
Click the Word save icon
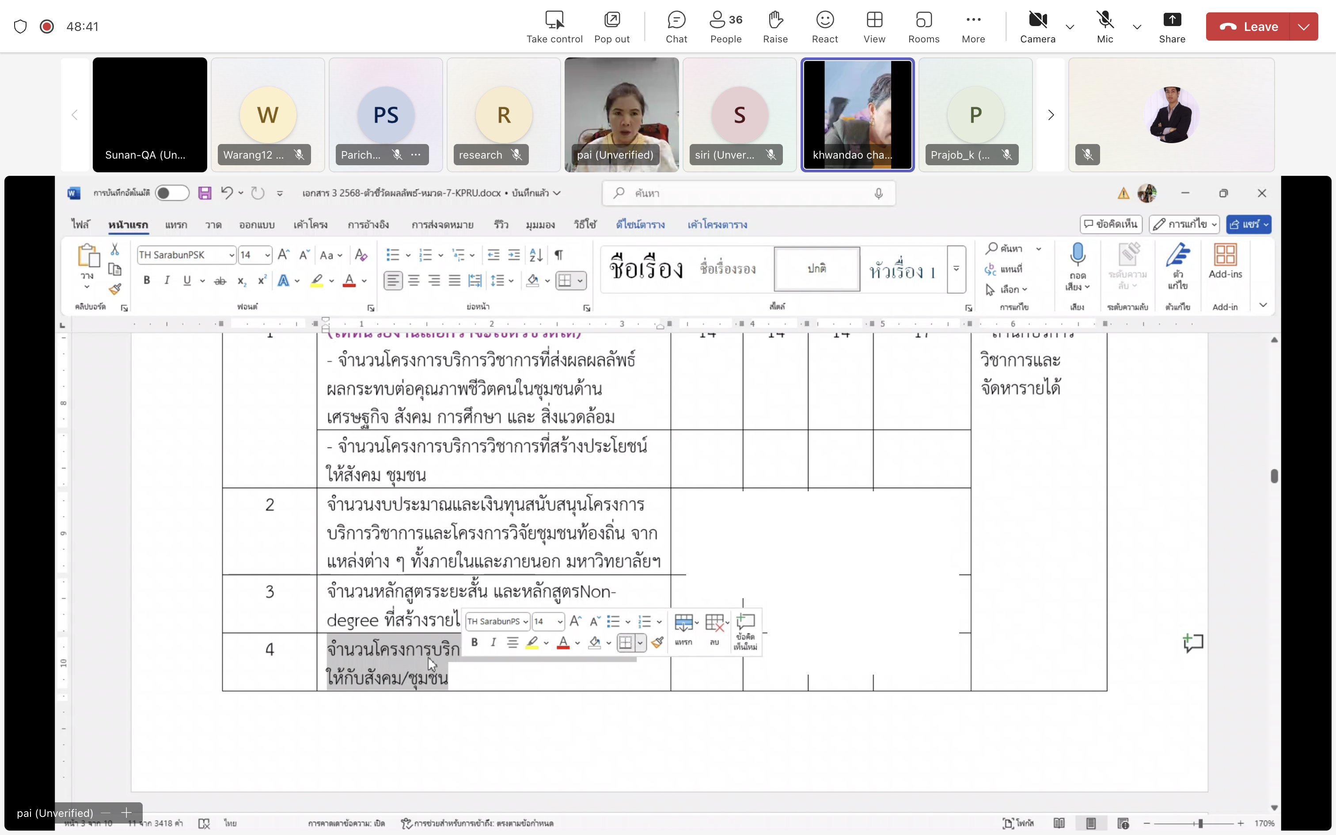click(x=205, y=193)
